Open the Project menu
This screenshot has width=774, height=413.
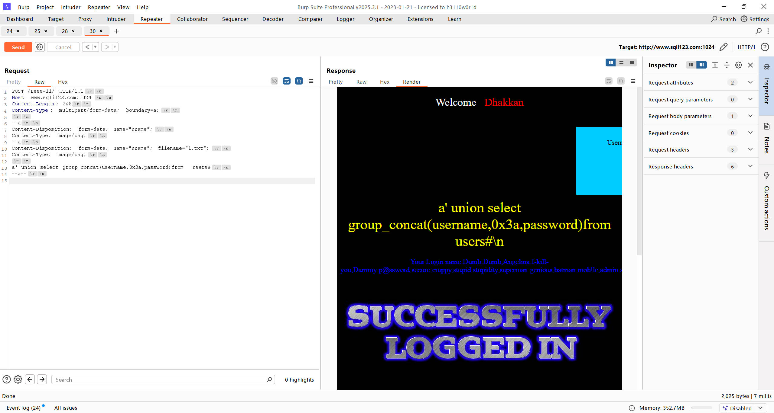[x=45, y=7]
